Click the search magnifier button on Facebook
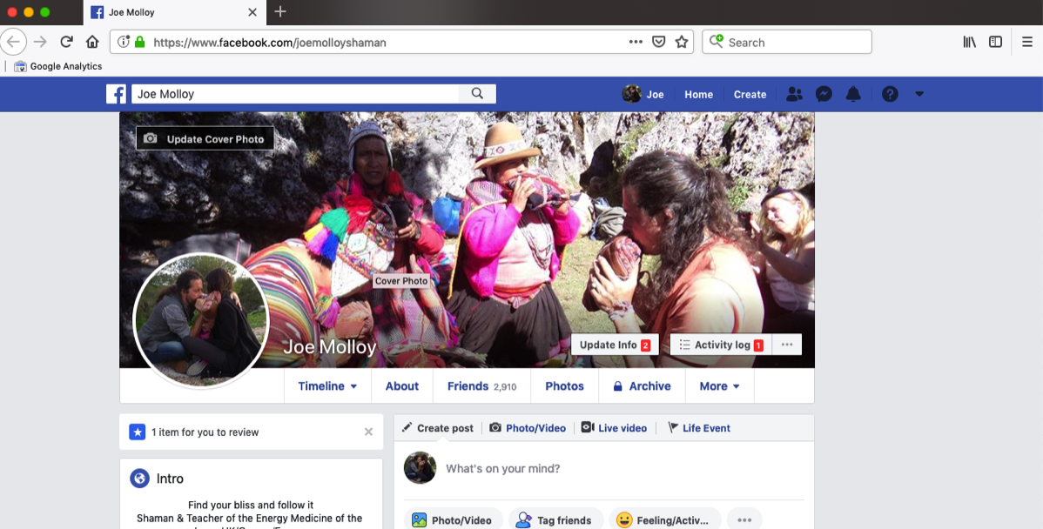 pyautogui.click(x=477, y=94)
